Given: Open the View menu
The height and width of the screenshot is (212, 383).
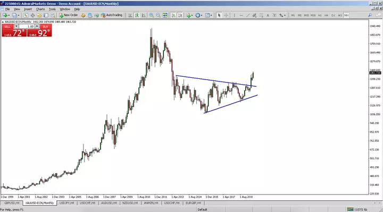Looking at the screenshot, I should coord(17,9).
